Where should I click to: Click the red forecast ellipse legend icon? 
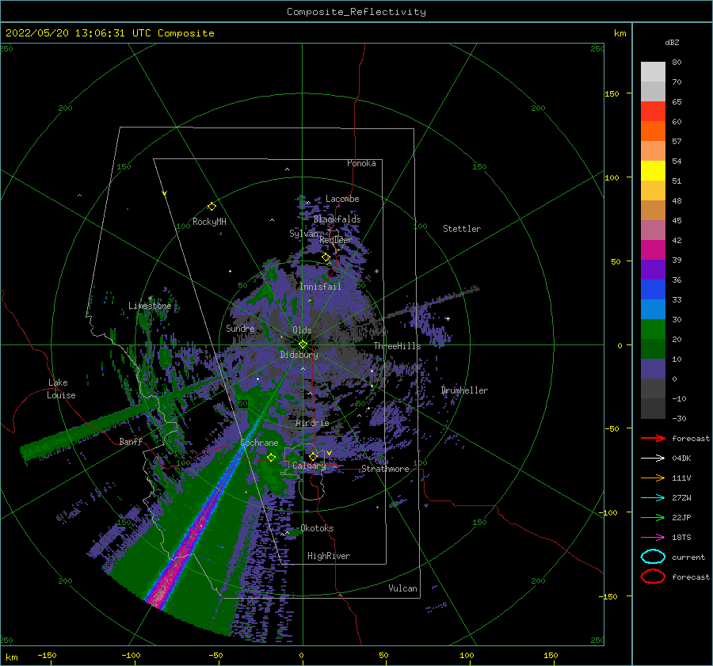[653, 577]
